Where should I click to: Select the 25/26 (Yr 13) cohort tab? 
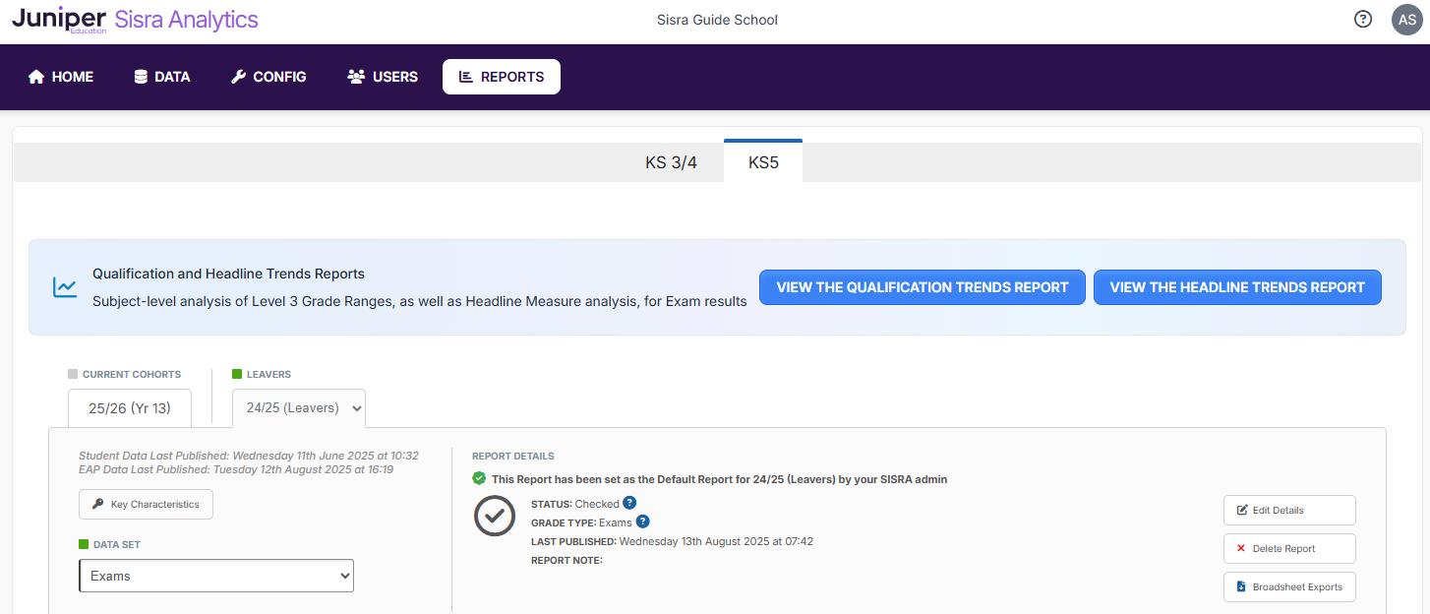(130, 408)
